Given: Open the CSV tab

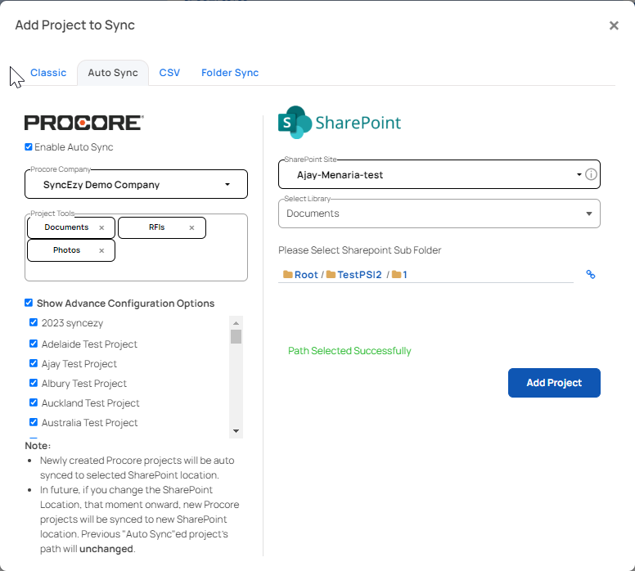Looking at the screenshot, I should pyautogui.click(x=169, y=73).
